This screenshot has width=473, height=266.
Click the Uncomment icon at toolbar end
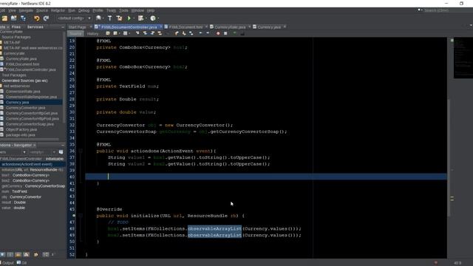(x=242, y=33)
